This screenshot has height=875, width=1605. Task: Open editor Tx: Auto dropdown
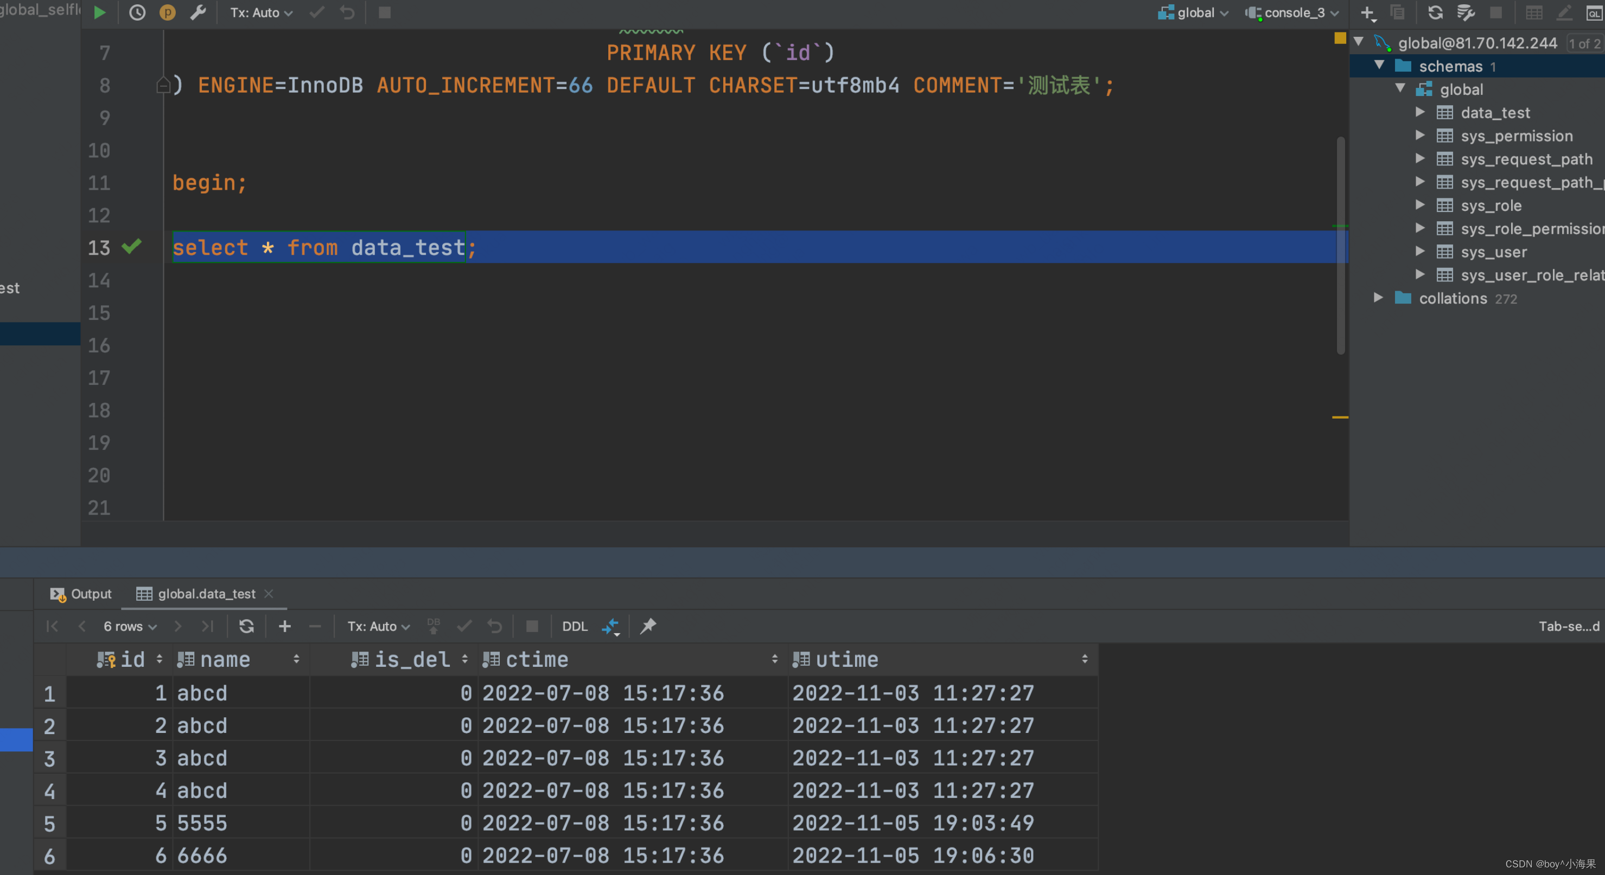click(x=261, y=12)
